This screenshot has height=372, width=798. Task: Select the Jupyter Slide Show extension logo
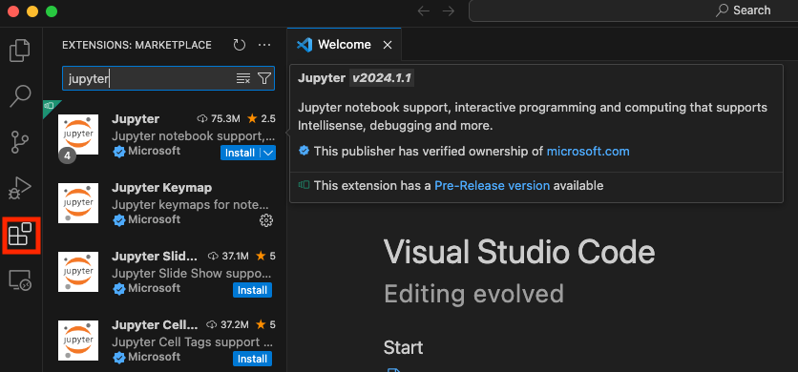[x=78, y=272]
